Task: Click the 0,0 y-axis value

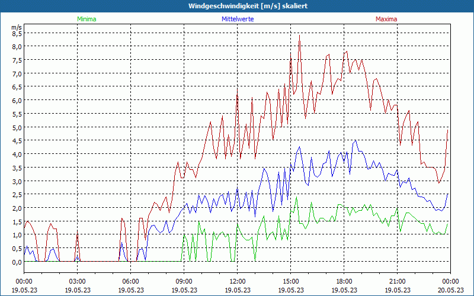Action: pos(17,262)
